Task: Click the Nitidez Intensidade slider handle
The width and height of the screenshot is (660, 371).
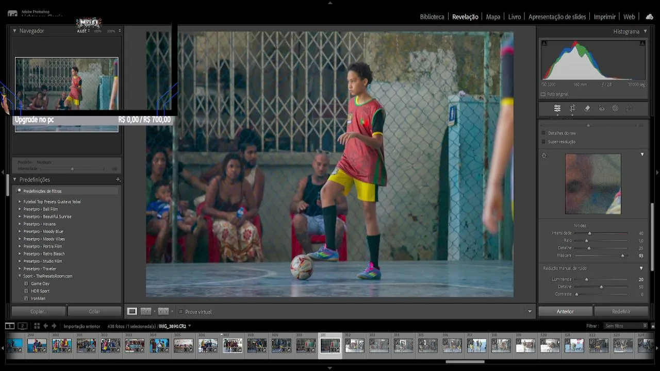Action: point(589,233)
